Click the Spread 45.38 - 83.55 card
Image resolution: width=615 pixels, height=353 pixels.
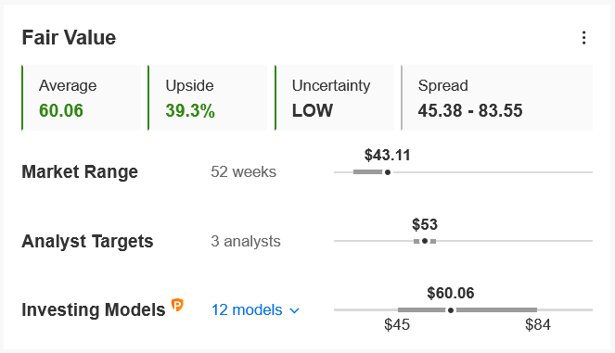click(x=496, y=97)
